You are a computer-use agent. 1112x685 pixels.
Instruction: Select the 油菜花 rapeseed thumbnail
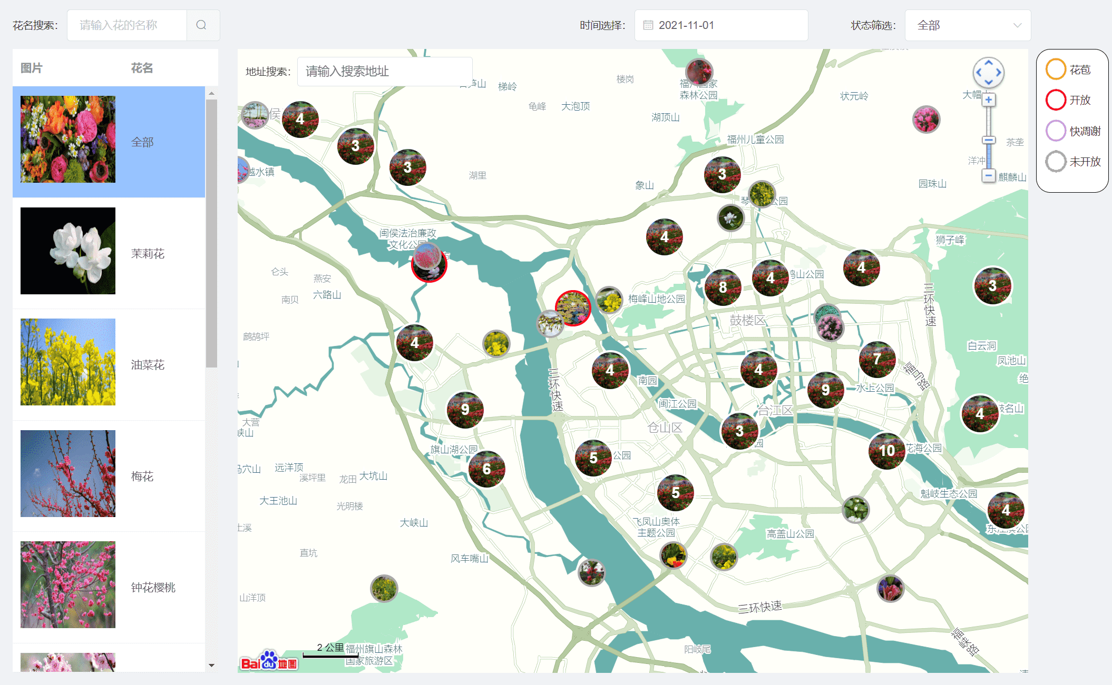coord(68,362)
